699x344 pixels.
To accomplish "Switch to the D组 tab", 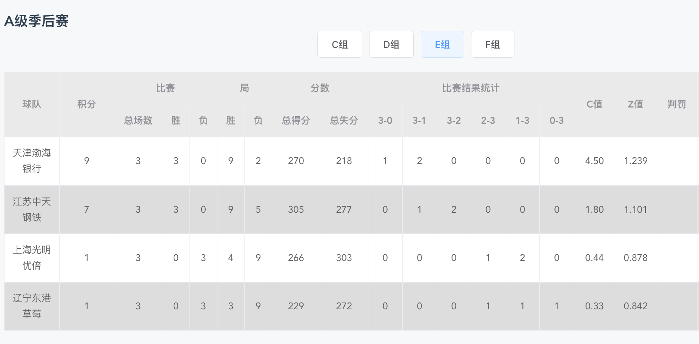I will (x=391, y=45).
